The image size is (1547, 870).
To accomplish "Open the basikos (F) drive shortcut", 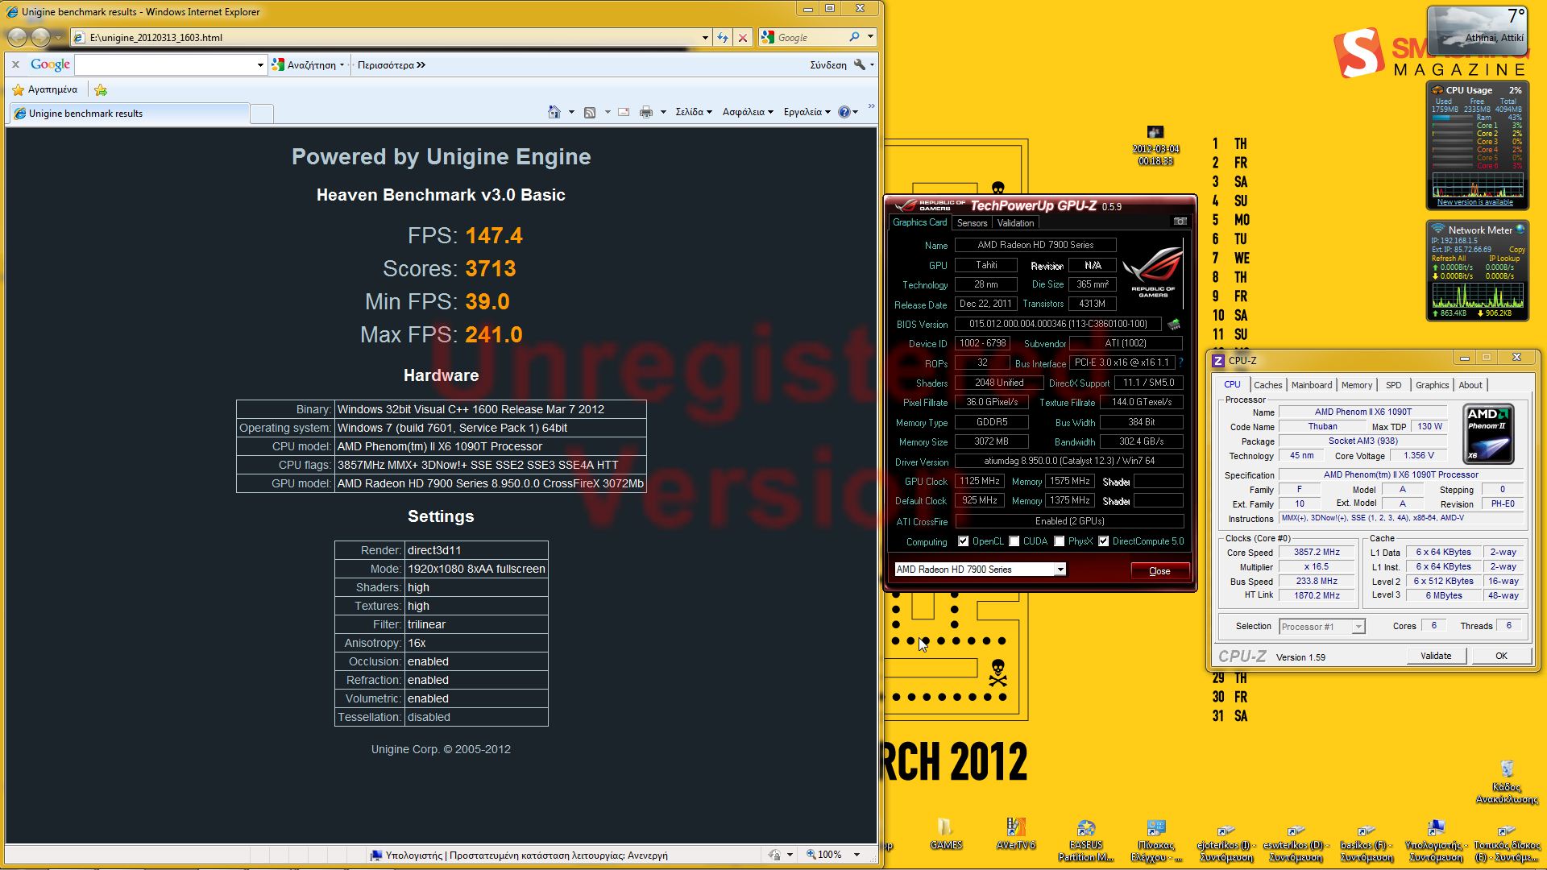I will point(1366,843).
